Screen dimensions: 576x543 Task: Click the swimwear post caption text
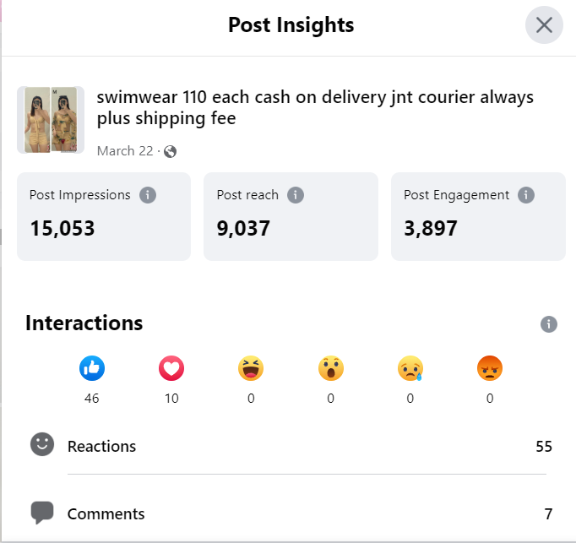(x=315, y=107)
